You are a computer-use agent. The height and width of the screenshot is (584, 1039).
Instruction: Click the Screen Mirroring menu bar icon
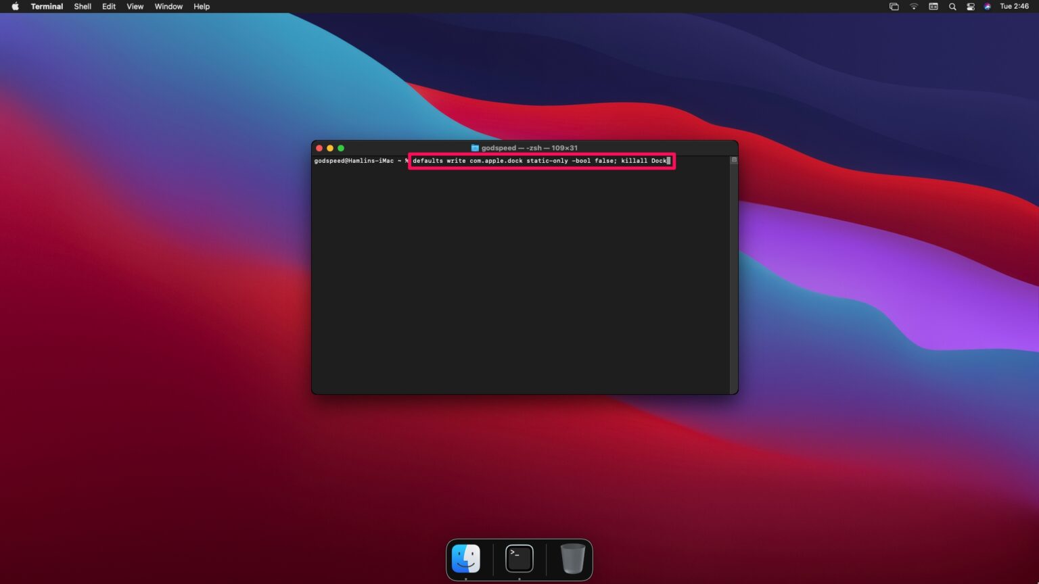coord(894,6)
